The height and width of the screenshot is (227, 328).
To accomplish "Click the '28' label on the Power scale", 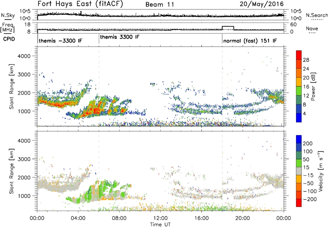I will point(306,60).
